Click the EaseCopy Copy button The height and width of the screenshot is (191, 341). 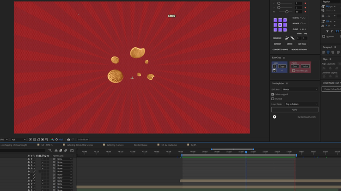282,66
